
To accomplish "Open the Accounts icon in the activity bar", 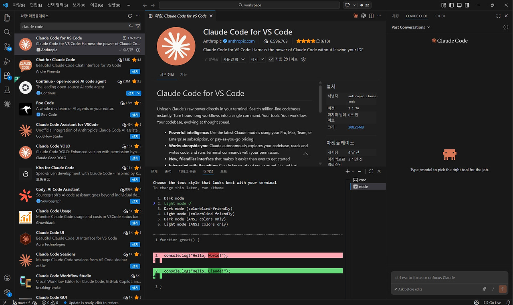I will click(7, 278).
